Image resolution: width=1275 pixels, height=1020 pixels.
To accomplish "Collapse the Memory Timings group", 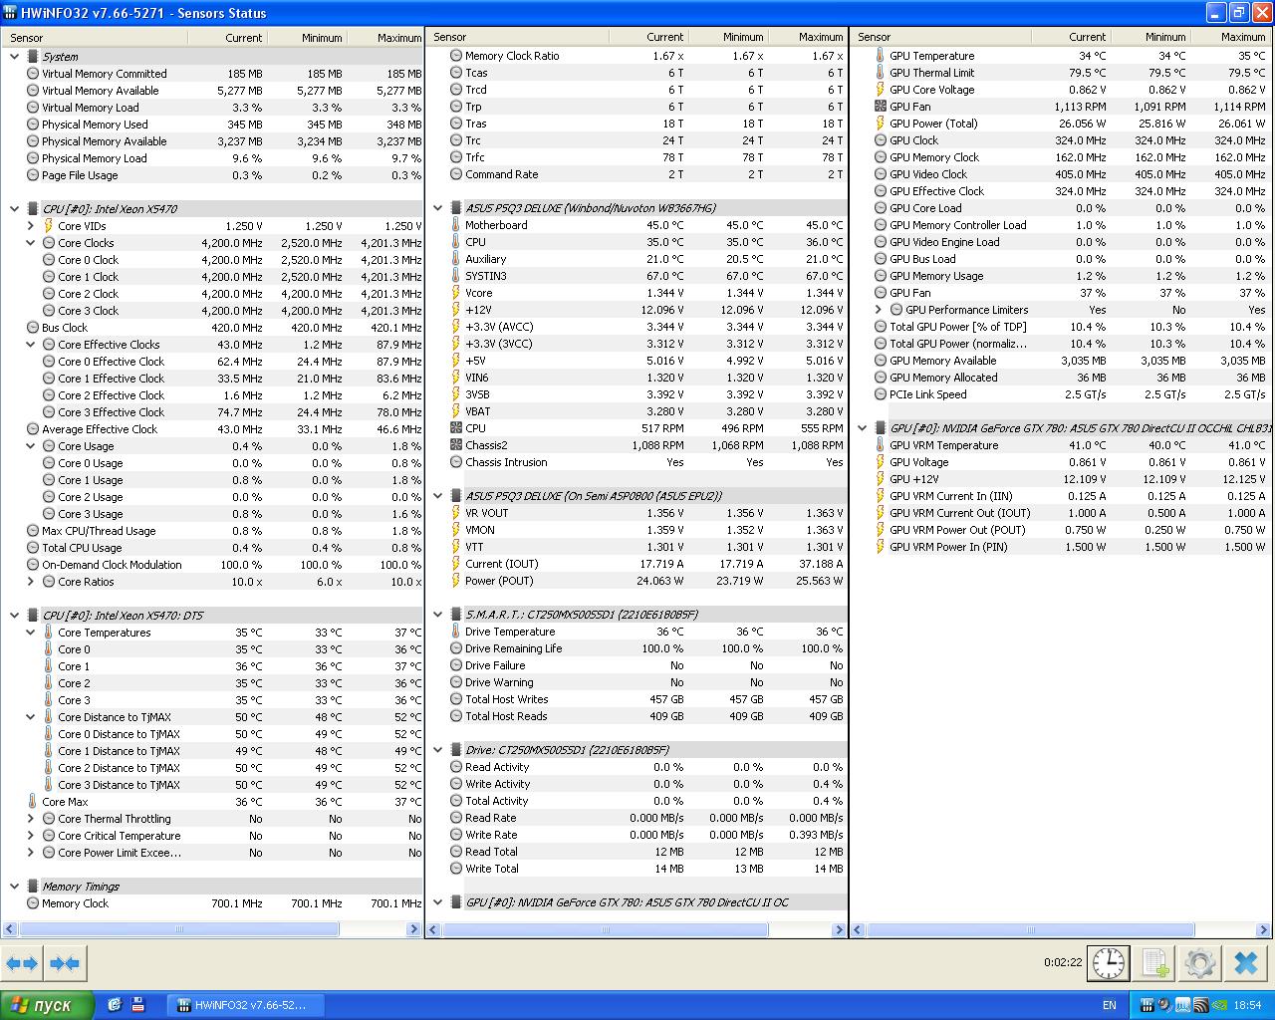I will pos(14,887).
